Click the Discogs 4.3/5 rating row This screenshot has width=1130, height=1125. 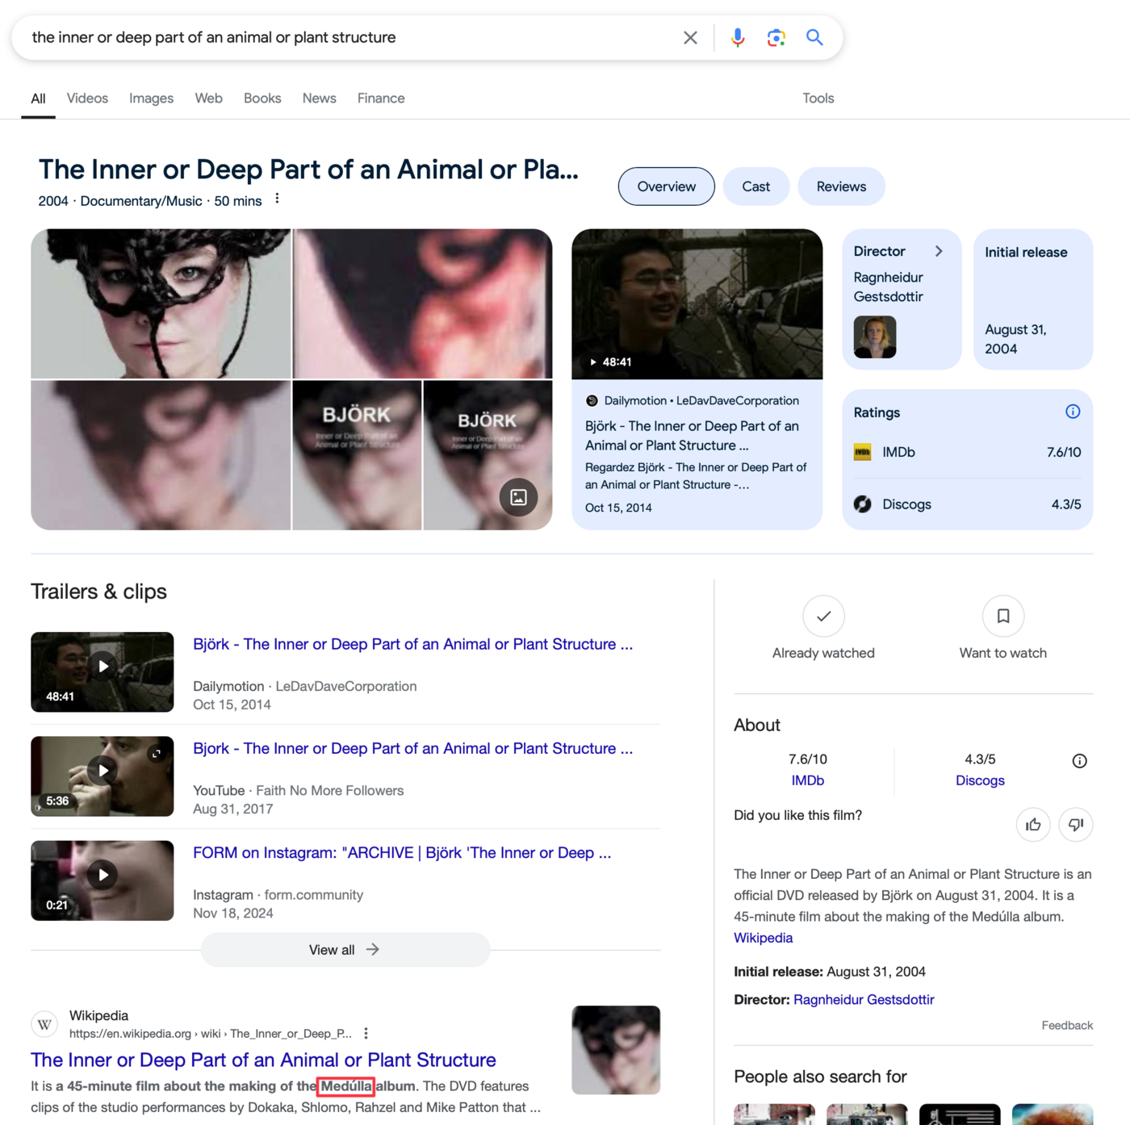pos(967,504)
